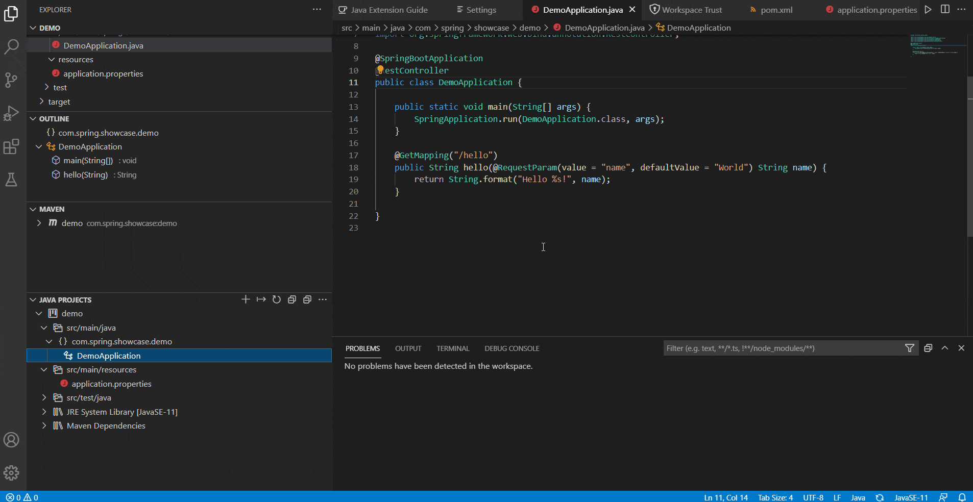This screenshot has height=502, width=973.
Task: Open the DEBUG CONSOLE panel tab
Action: point(512,348)
